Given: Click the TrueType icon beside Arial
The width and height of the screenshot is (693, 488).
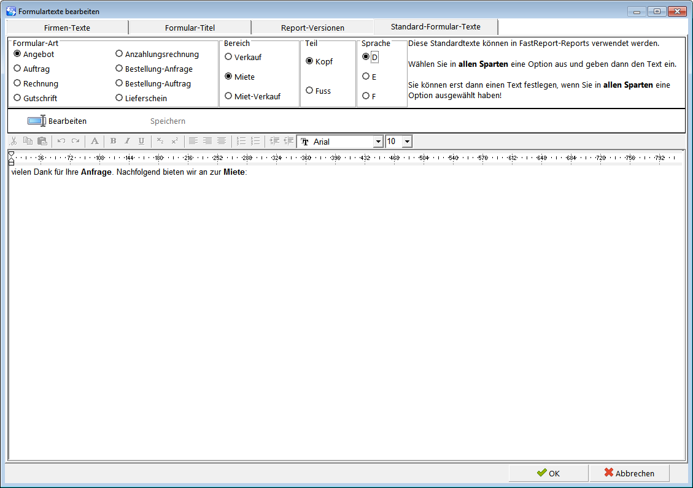Looking at the screenshot, I should point(304,142).
